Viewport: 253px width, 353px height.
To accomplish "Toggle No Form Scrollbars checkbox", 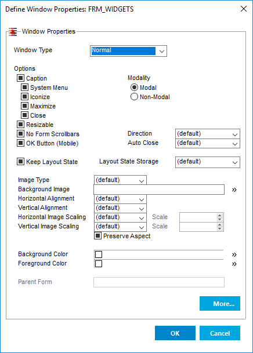I will tap(20, 134).
